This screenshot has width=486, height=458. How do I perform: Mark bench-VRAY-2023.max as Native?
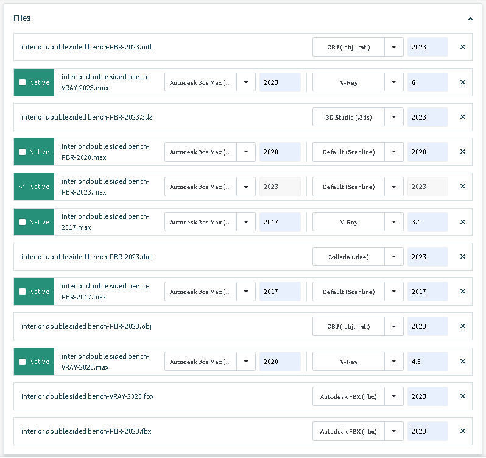(23, 82)
